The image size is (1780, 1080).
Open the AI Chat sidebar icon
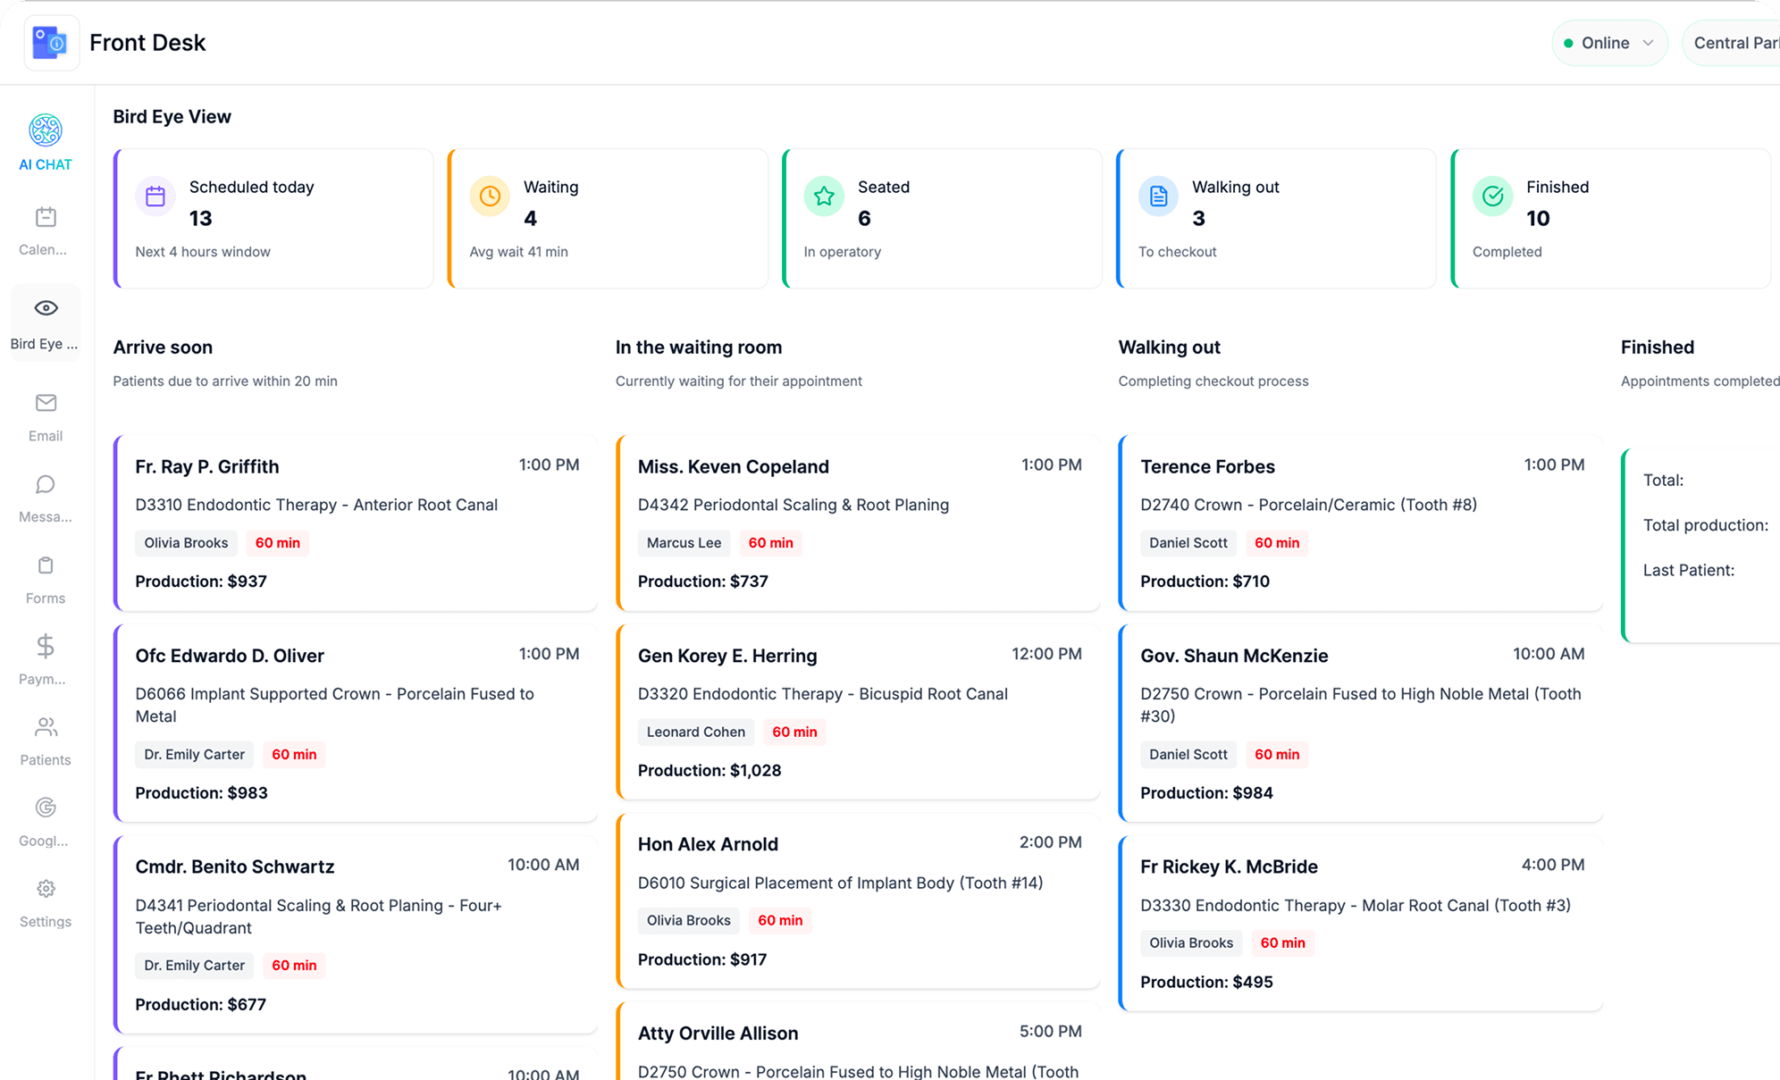[x=46, y=131]
